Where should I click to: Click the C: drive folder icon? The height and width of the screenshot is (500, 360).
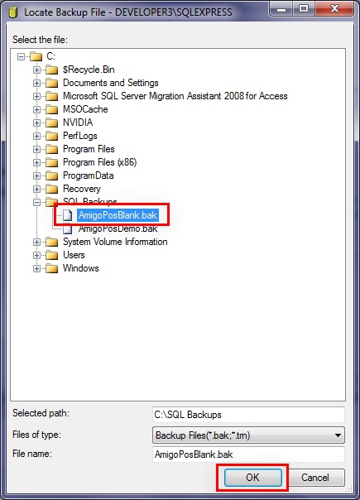pos(36,57)
